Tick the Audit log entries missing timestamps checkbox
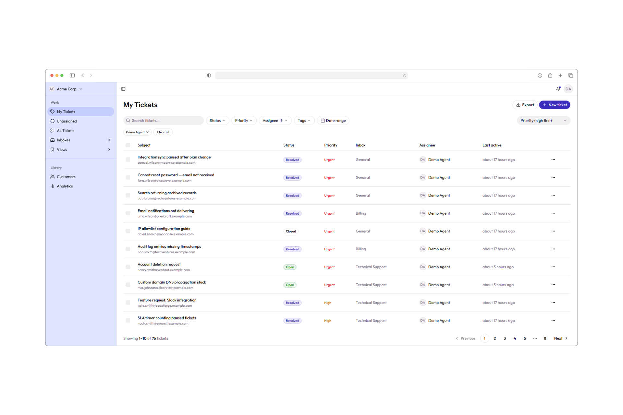 point(128,249)
